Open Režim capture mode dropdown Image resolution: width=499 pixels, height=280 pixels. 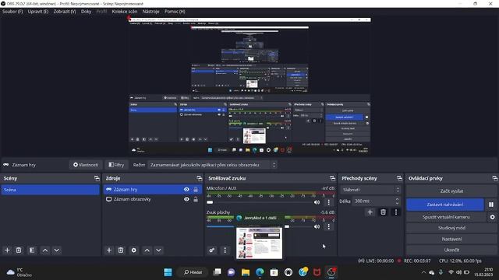click(x=213, y=165)
